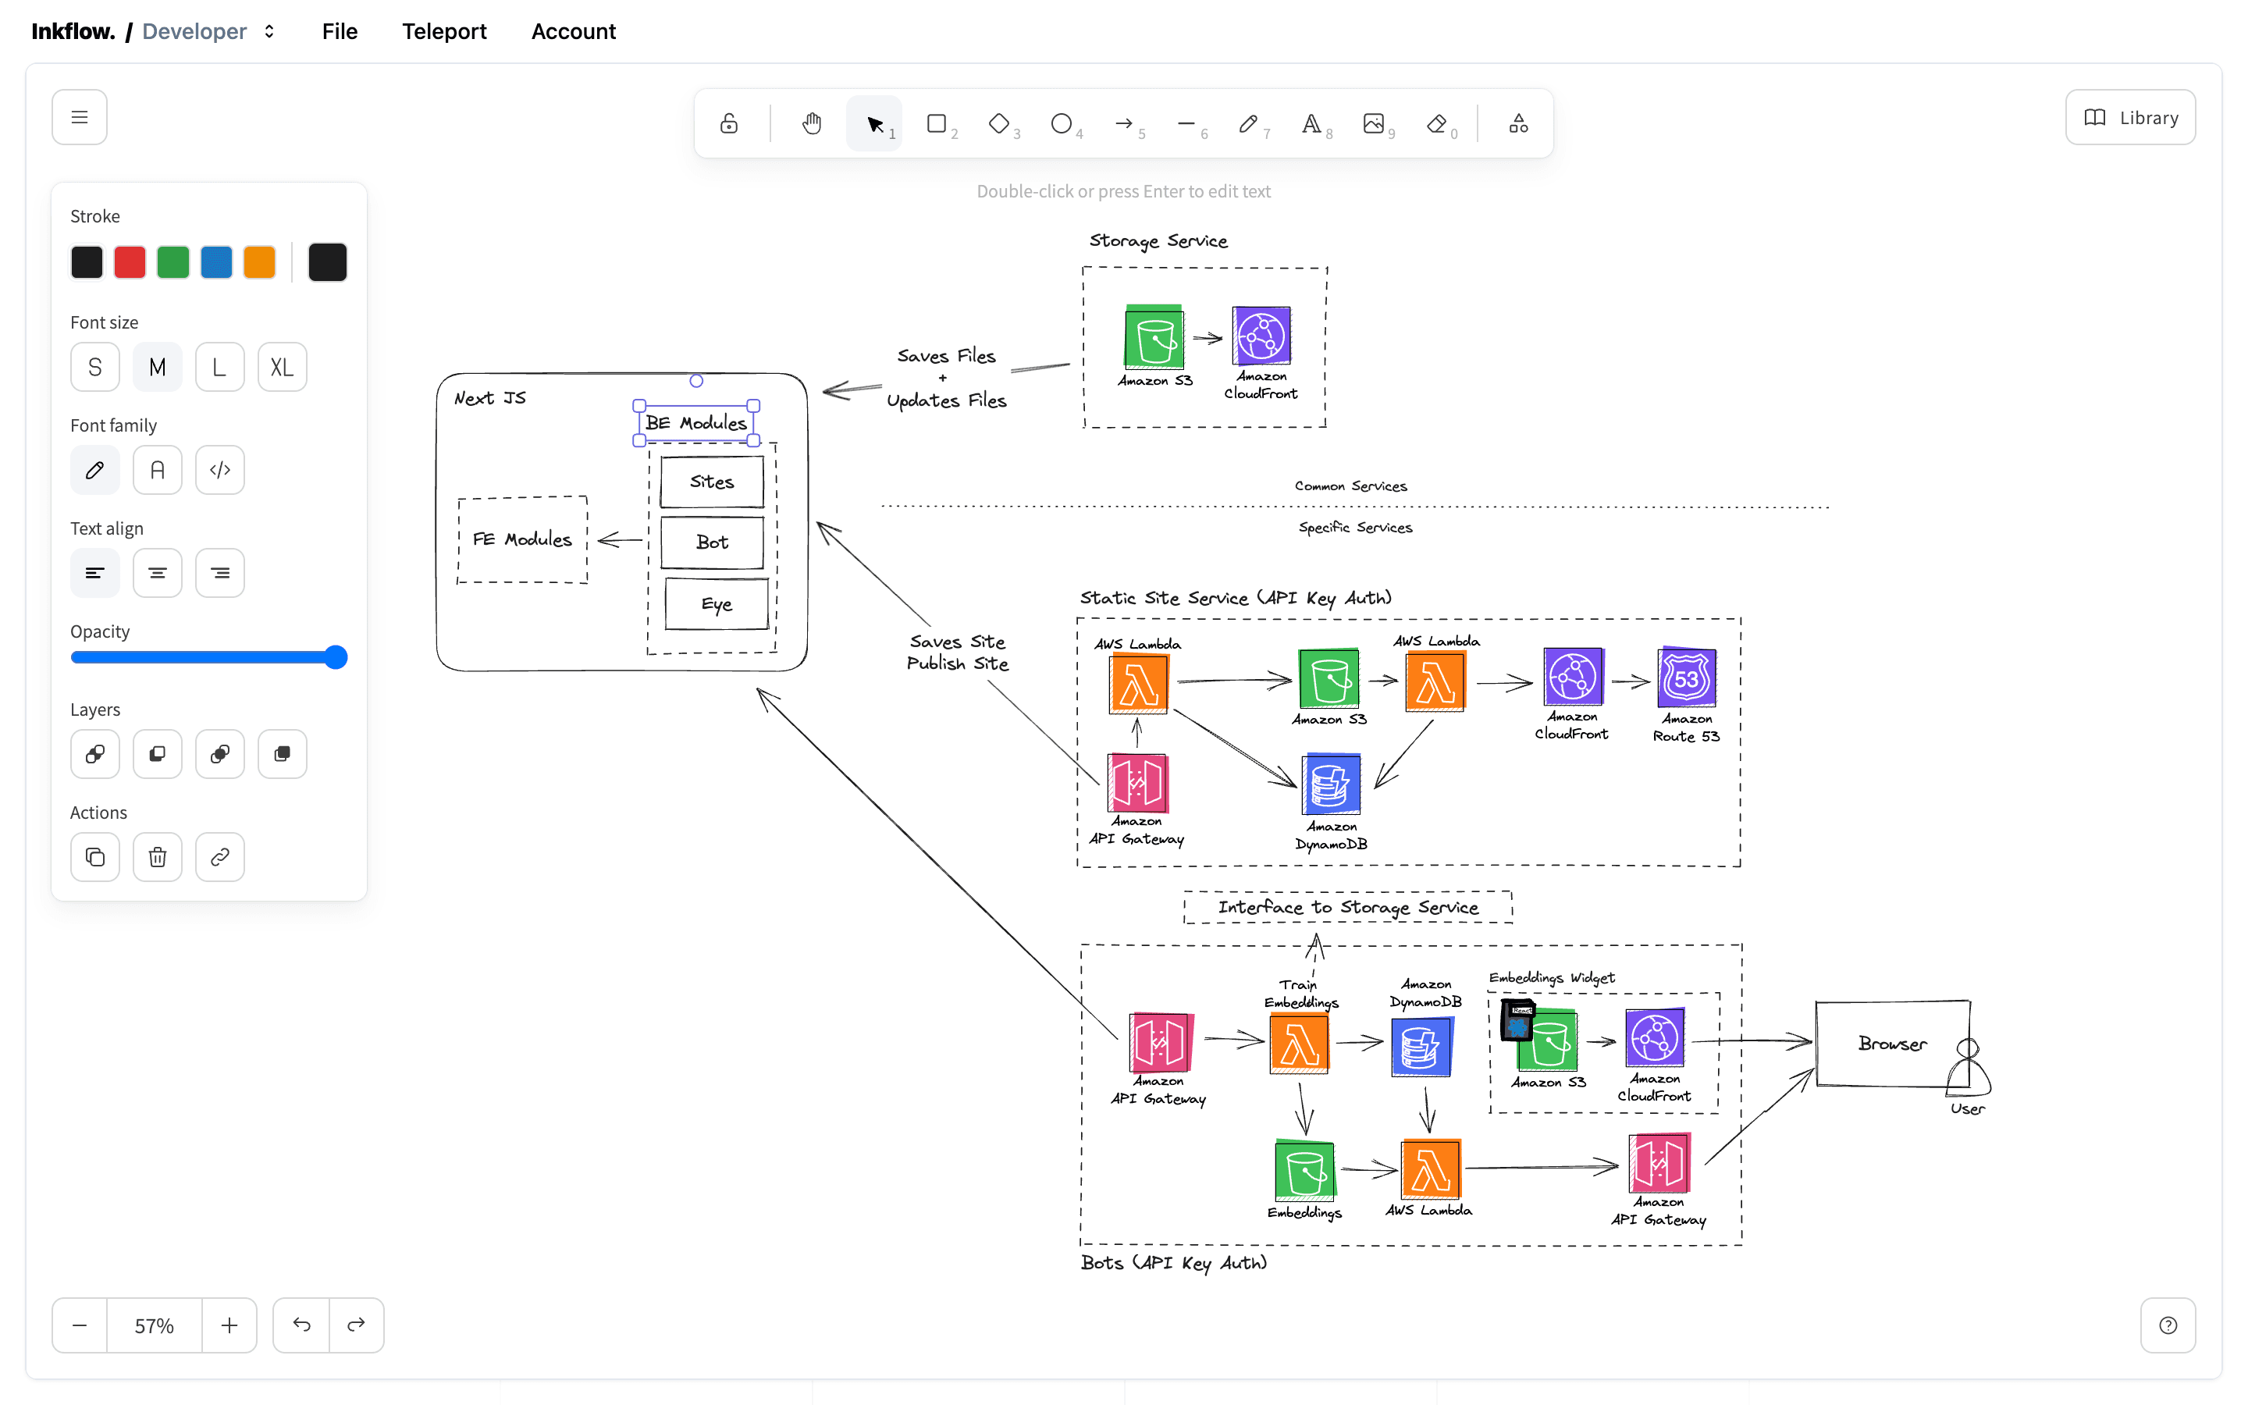Click the hand/pan tool in toolbar
This screenshot has width=2248, height=1405.
coord(809,122)
